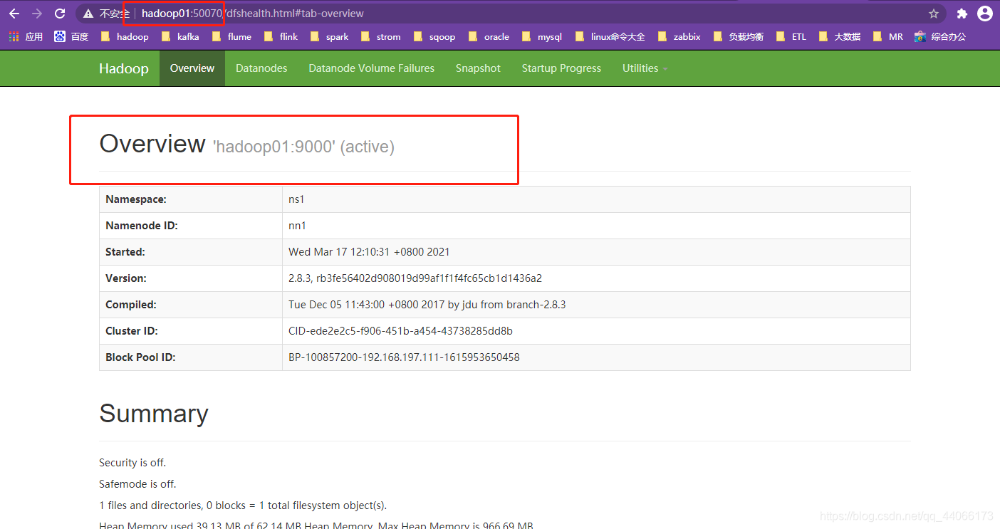Open the oracle bookmark folder
The width and height of the screenshot is (1000, 529).
click(x=489, y=36)
